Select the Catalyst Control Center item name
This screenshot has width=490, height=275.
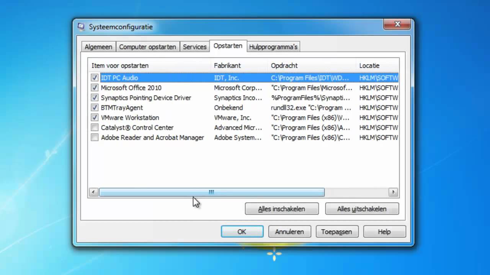(137, 128)
